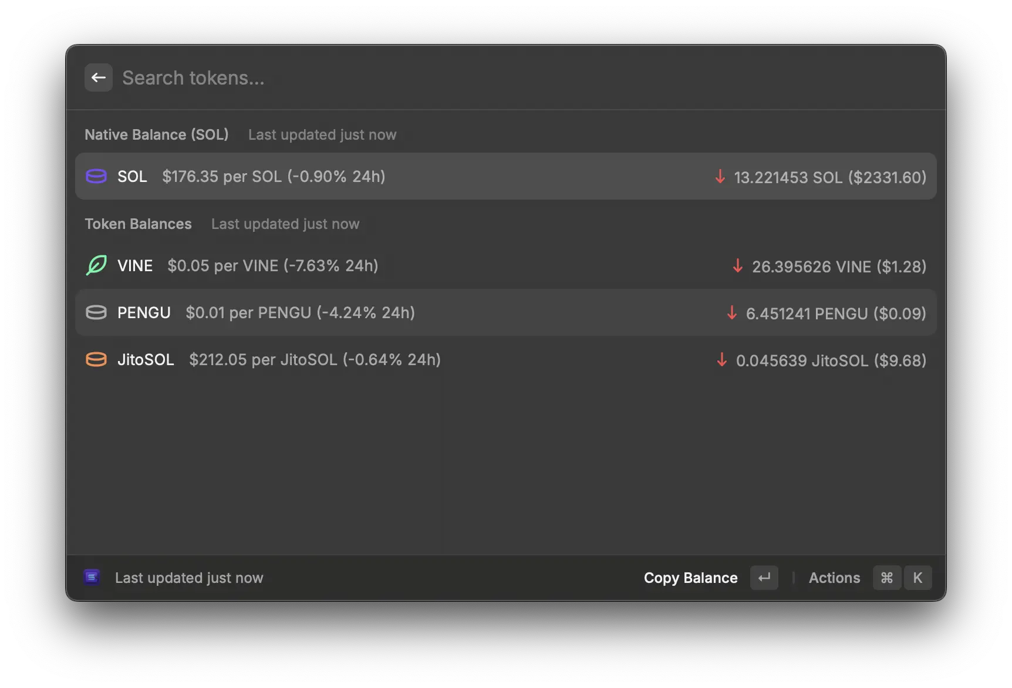
Task: Click the red arrow next to PENGU balance
Action: coord(731,313)
